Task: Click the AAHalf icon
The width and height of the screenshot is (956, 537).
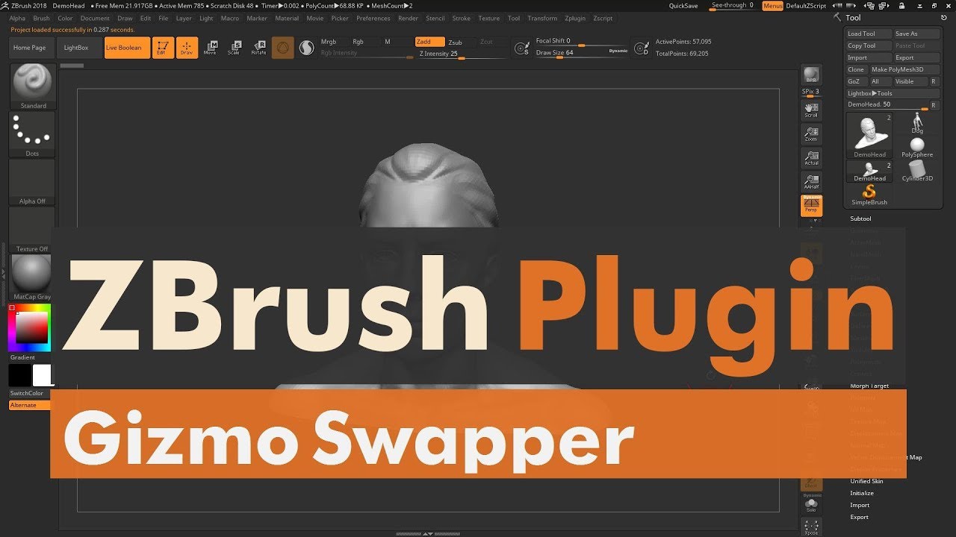Action: pyautogui.click(x=811, y=182)
